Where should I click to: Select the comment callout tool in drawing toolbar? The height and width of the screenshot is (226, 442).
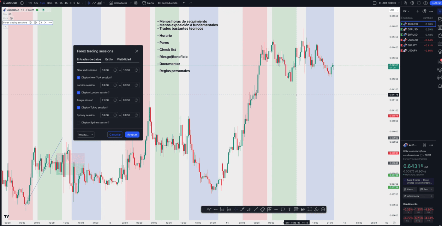click(x=283, y=209)
